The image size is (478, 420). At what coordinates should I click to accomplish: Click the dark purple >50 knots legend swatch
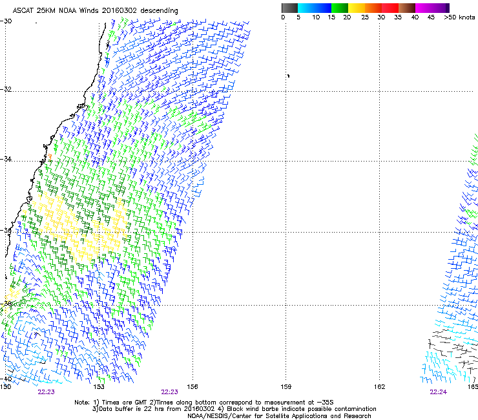(448, 8)
